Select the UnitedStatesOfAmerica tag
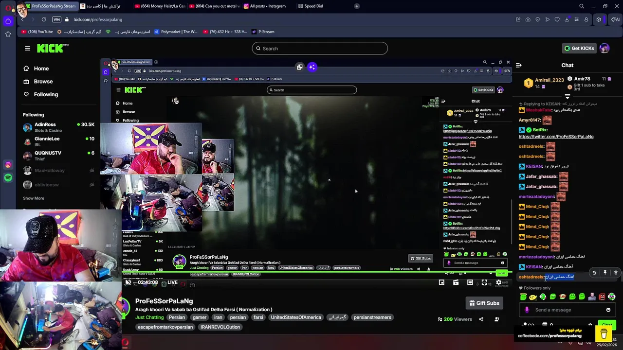This screenshot has width=623, height=350. 296,317
